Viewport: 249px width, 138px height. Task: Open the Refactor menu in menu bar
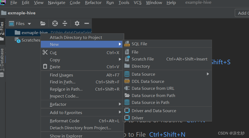pyautogui.click(x=93, y=3)
